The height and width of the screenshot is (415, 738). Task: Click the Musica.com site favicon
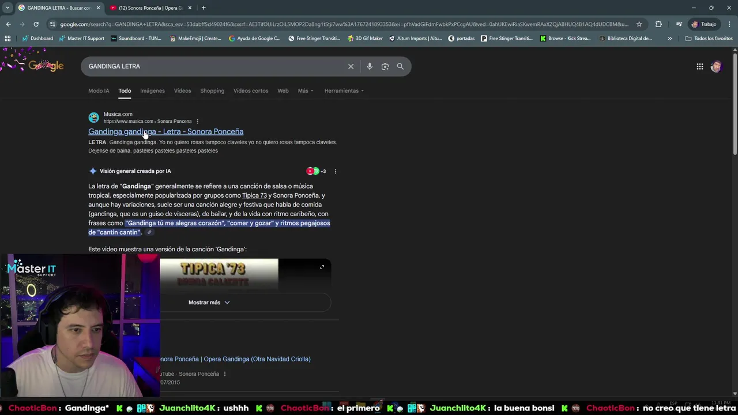[93, 118]
